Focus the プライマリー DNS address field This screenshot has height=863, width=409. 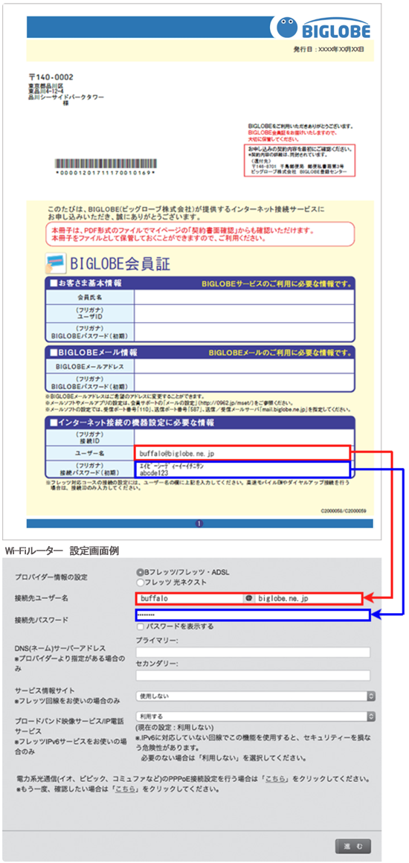pos(253,652)
